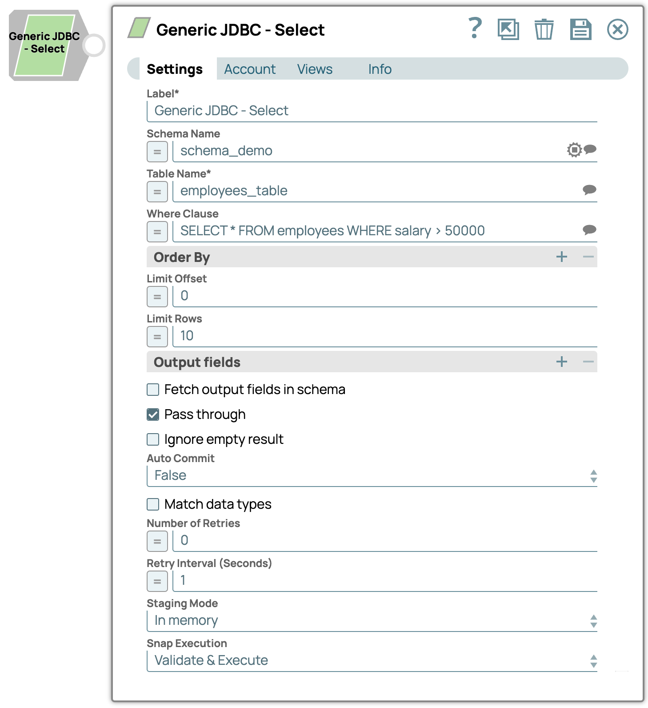
Task: Open the Views tab
Action: tap(315, 69)
